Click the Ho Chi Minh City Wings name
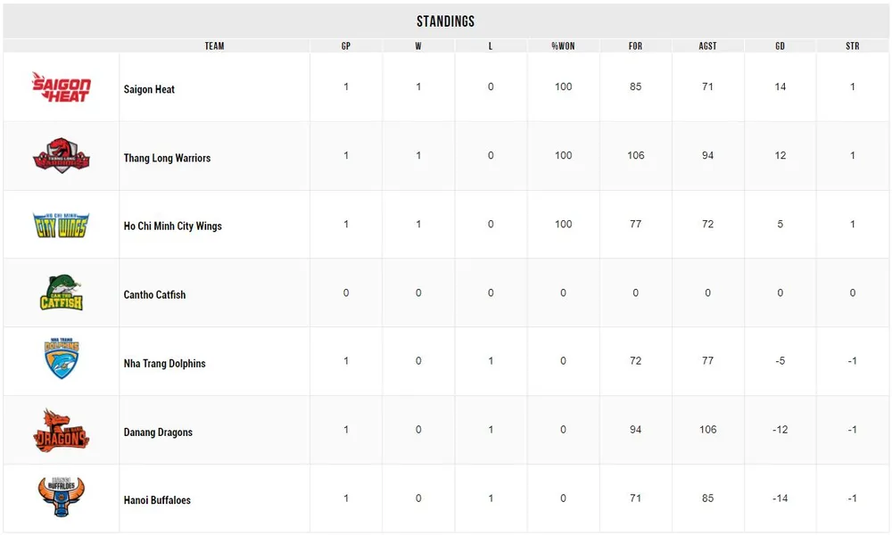This screenshot has width=892, height=535. tap(172, 226)
